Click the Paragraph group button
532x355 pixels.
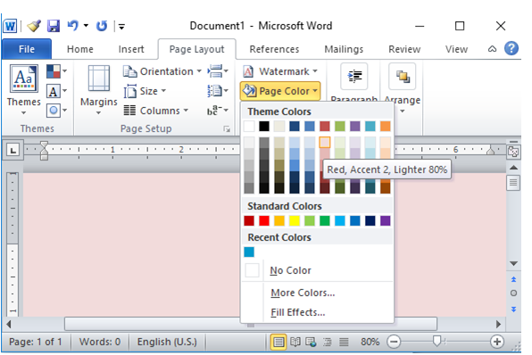[x=353, y=84]
